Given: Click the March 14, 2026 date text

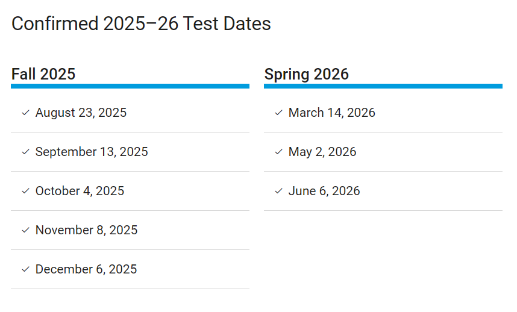Looking at the screenshot, I should [331, 113].
